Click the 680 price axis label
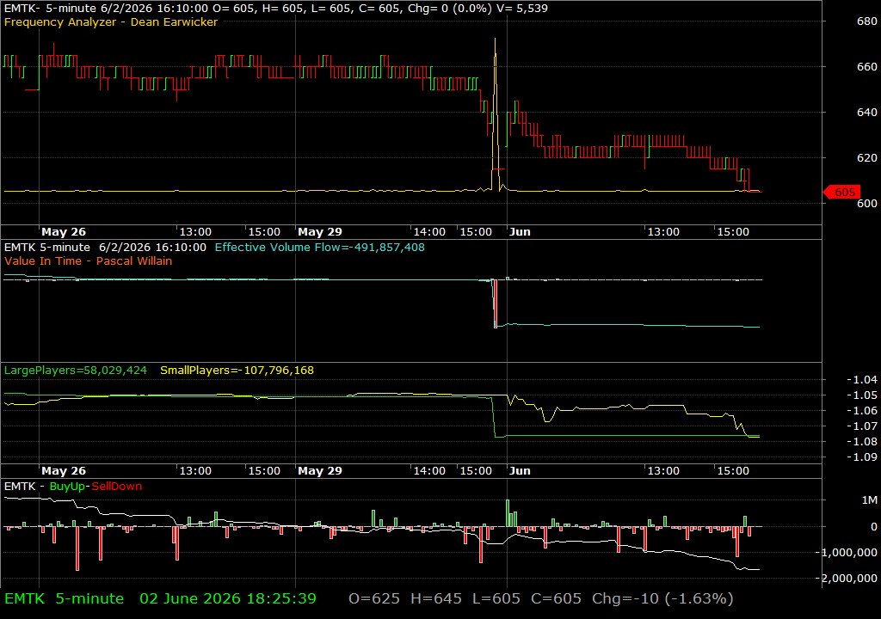This screenshot has width=881, height=619. click(867, 21)
